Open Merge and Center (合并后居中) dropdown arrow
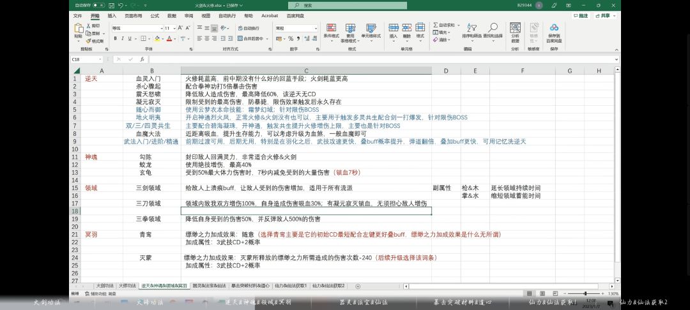The height and width of the screenshot is (310, 690). (268, 39)
